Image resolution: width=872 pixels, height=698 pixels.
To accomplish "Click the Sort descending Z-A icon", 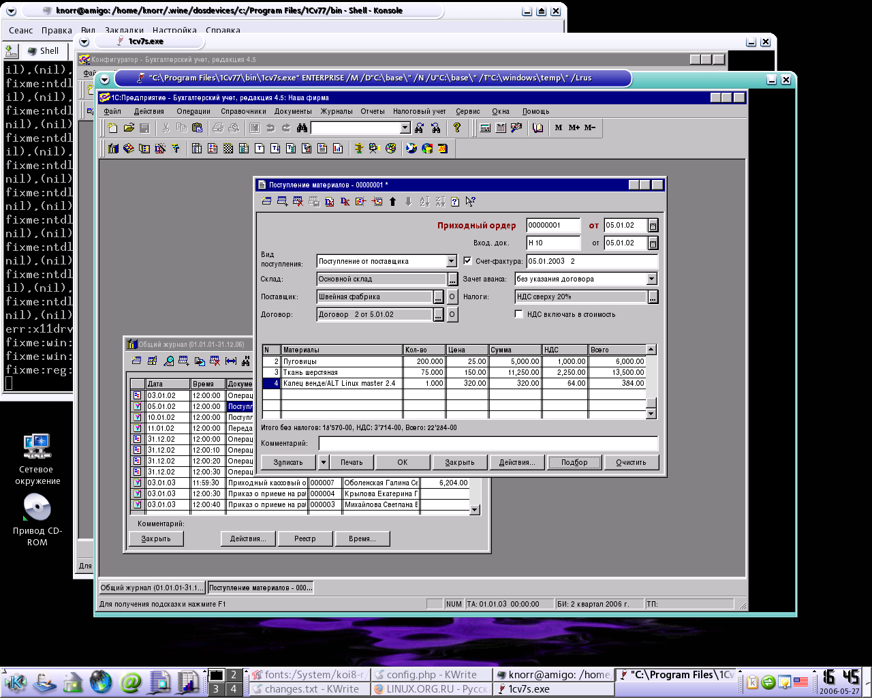I will 440,201.
